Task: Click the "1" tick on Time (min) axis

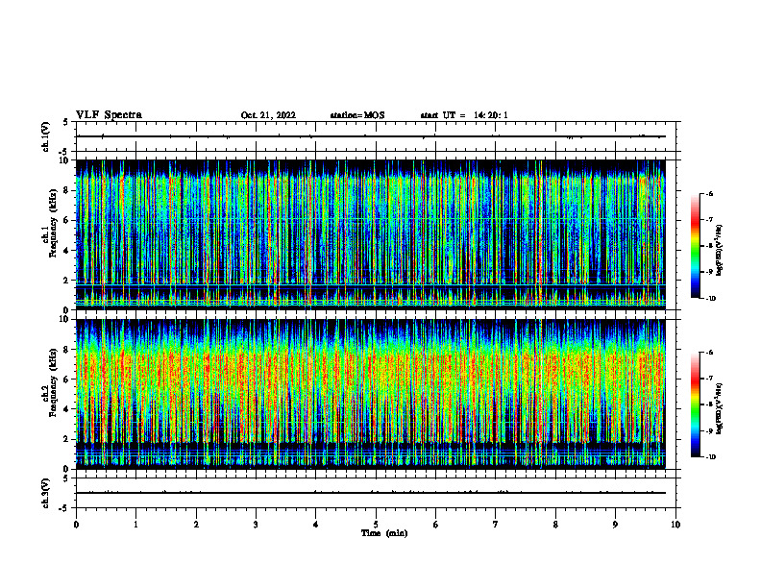Action: point(135,525)
